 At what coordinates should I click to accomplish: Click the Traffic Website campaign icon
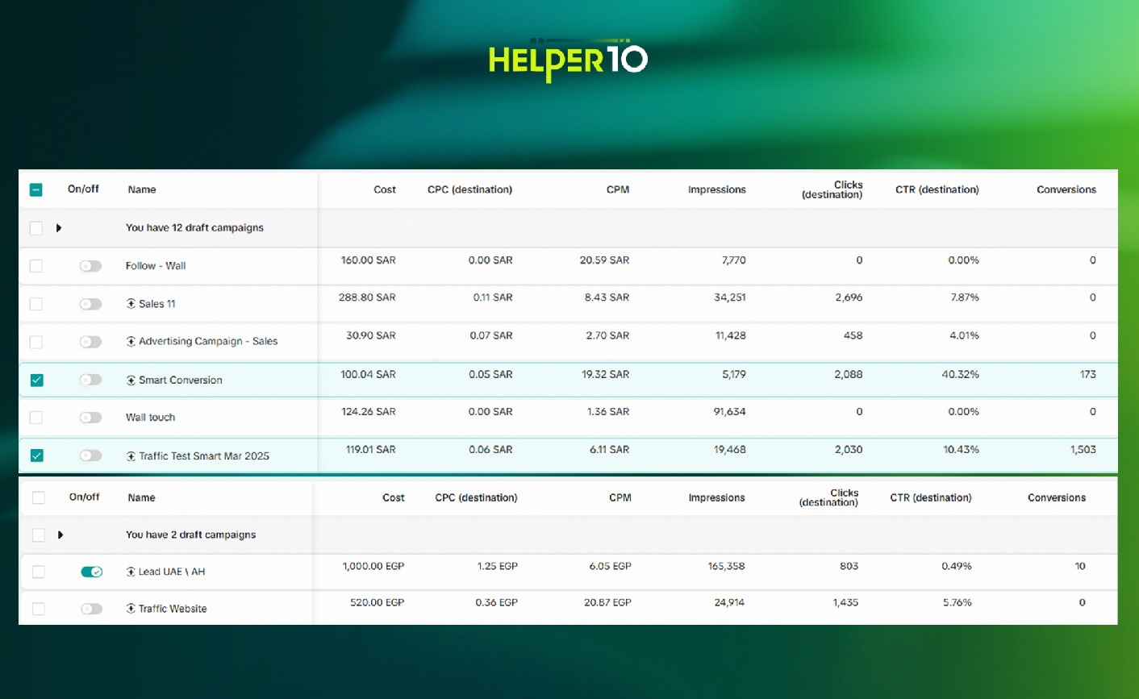coord(131,609)
